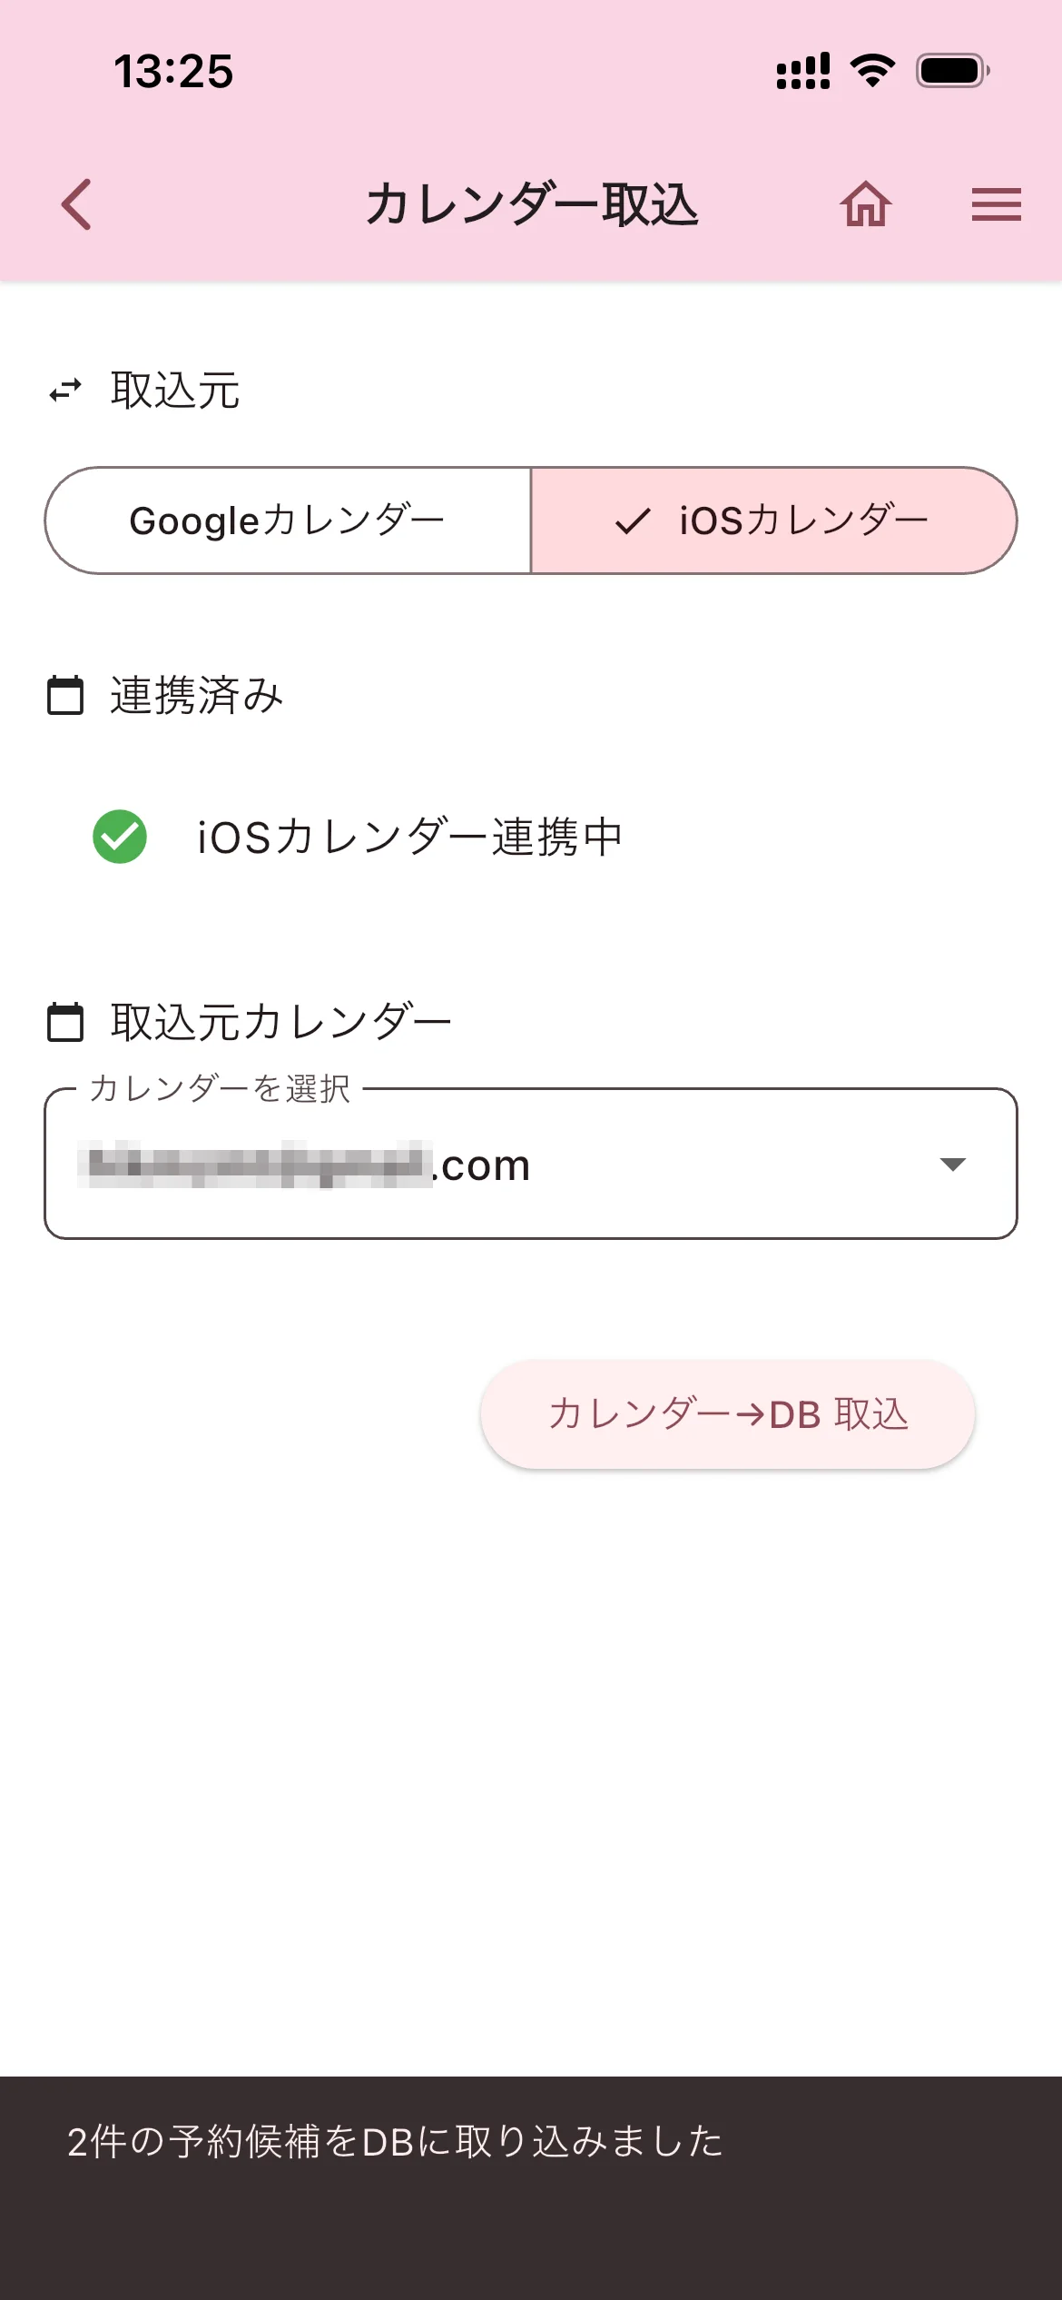Go to the home screen icon
Screen dimensions: 1062x2300
(866, 203)
